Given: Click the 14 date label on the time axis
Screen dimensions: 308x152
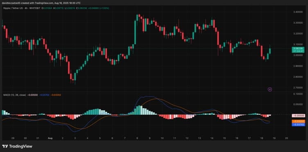Looking at the screenshot, I should point(212,138).
